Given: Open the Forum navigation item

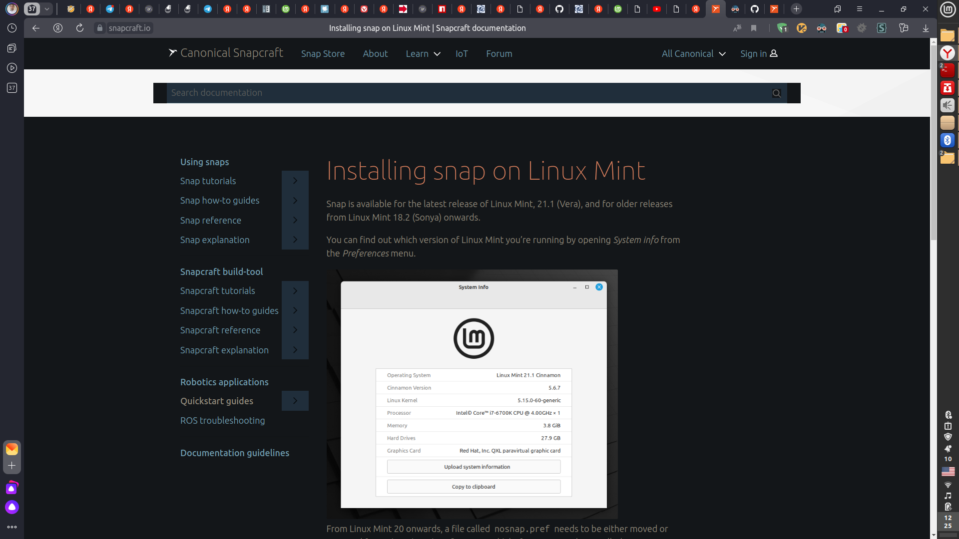Looking at the screenshot, I should pyautogui.click(x=499, y=54).
